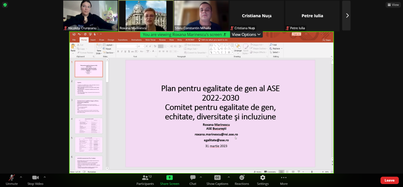The image size is (403, 187).
Task: Select the star shape in shapes gallery
Action: (x=229, y=52)
